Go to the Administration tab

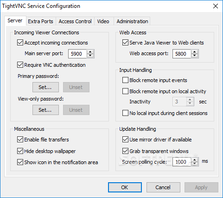(132, 21)
